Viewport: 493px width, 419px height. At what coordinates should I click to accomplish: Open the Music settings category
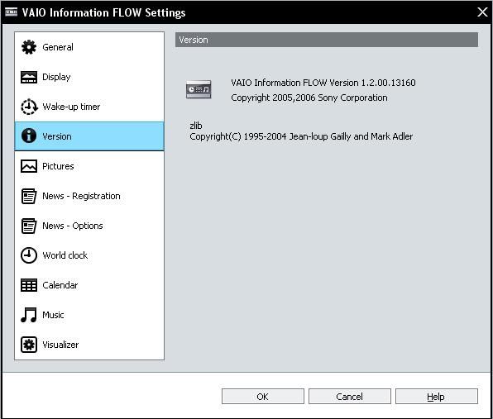pos(89,315)
